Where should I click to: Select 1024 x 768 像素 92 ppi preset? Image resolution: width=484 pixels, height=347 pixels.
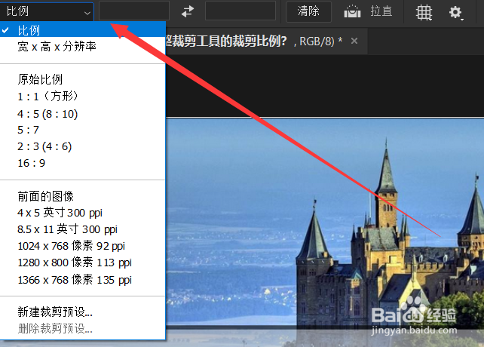point(83,246)
